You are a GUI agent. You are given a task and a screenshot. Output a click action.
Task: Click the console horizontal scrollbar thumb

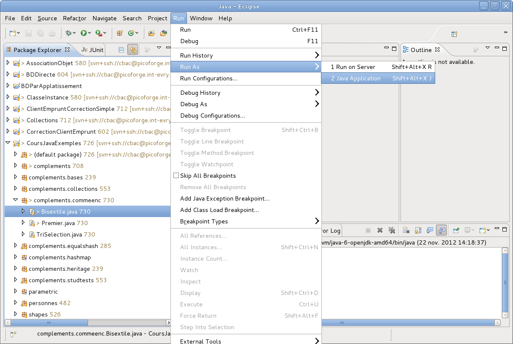[409, 323]
